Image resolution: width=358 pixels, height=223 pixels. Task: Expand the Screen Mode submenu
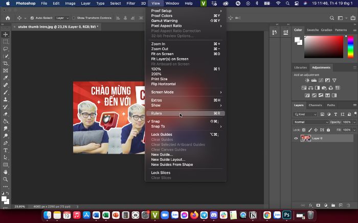(x=185, y=92)
